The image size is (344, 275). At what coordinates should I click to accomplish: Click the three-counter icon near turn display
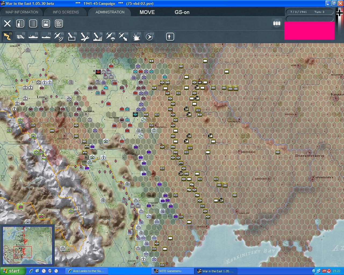[277, 23]
